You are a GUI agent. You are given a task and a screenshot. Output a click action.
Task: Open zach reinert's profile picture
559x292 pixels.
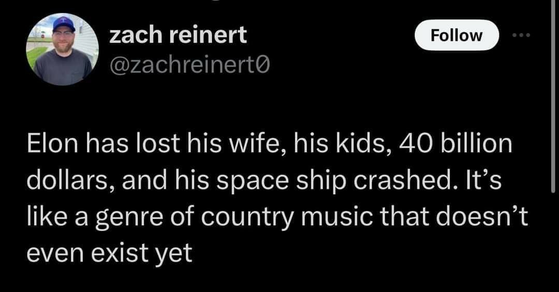pos(63,49)
